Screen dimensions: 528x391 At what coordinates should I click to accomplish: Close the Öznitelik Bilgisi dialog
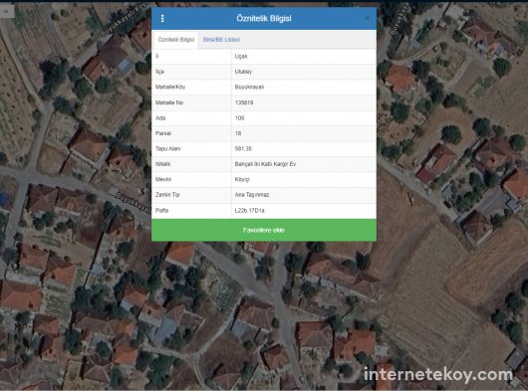[368, 19]
